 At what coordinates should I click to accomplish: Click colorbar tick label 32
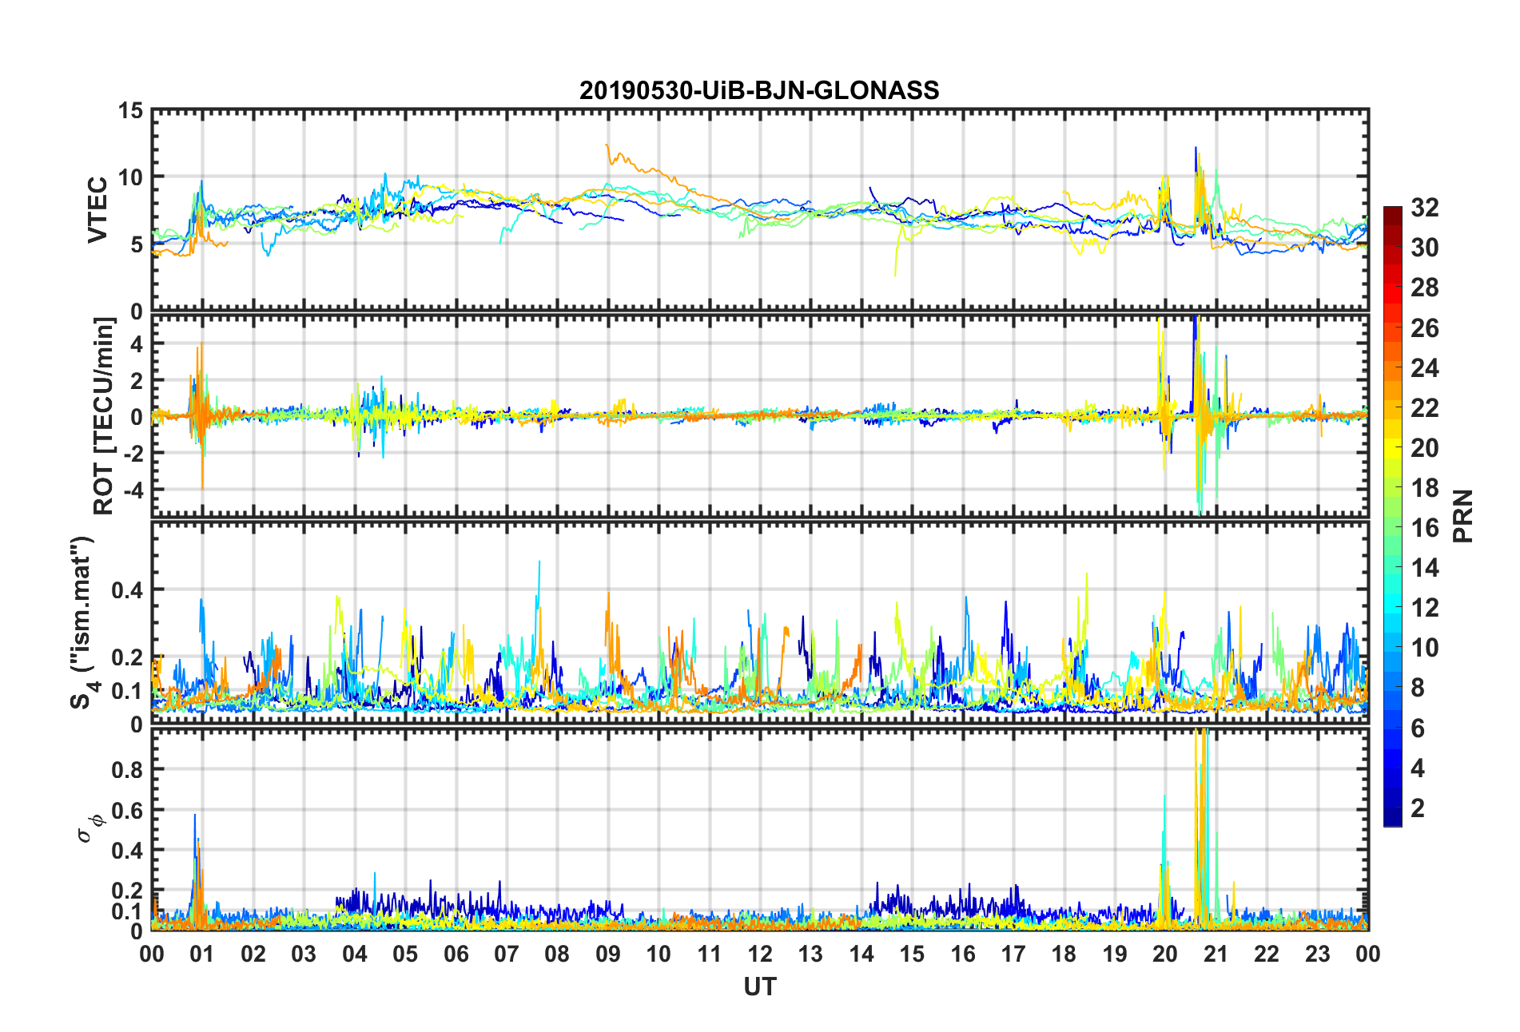click(1425, 208)
